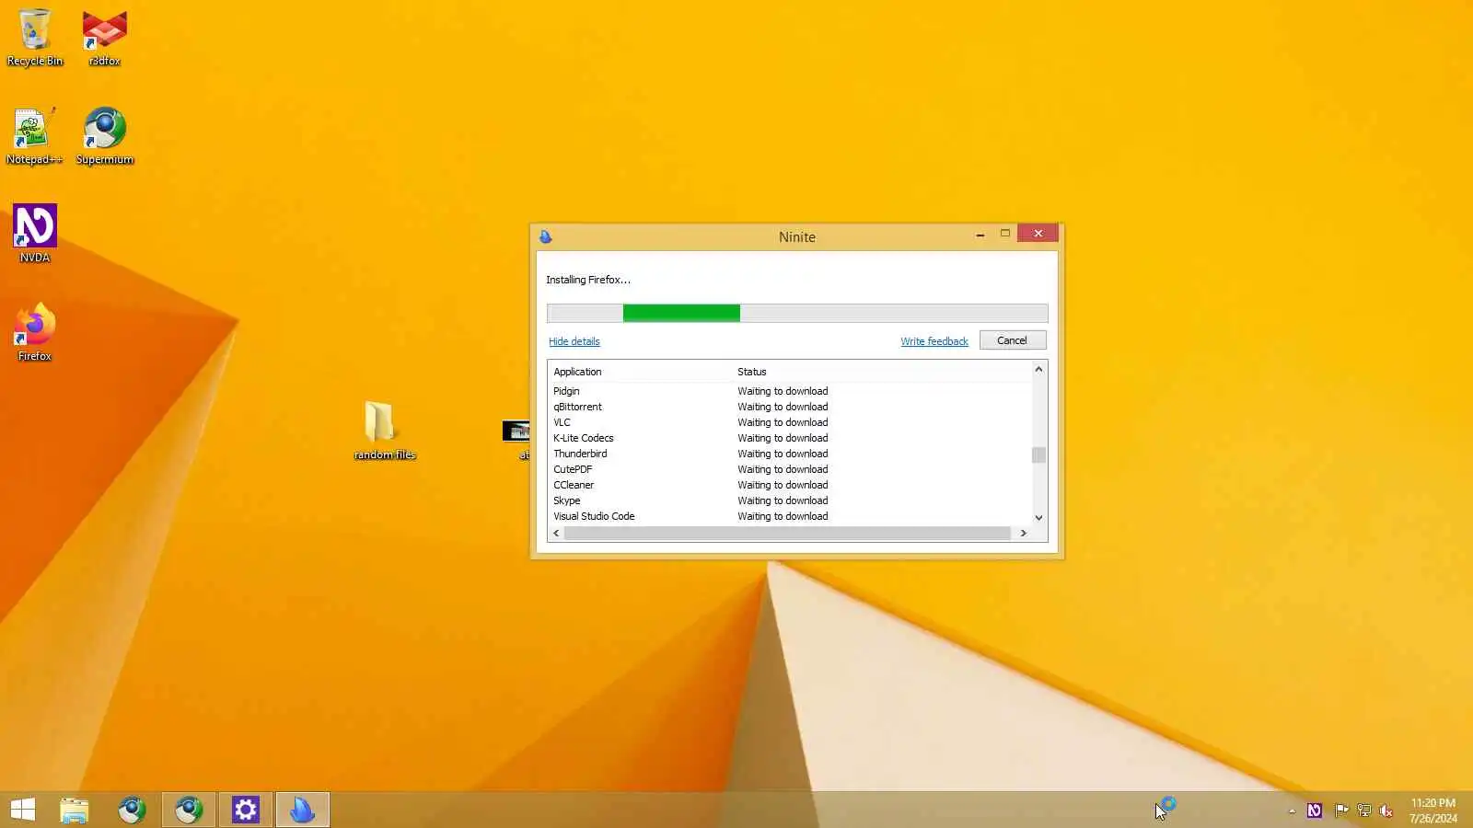1473x828 pixels.
Task: Select the Skype row
Action: click(x=790, y=500)
